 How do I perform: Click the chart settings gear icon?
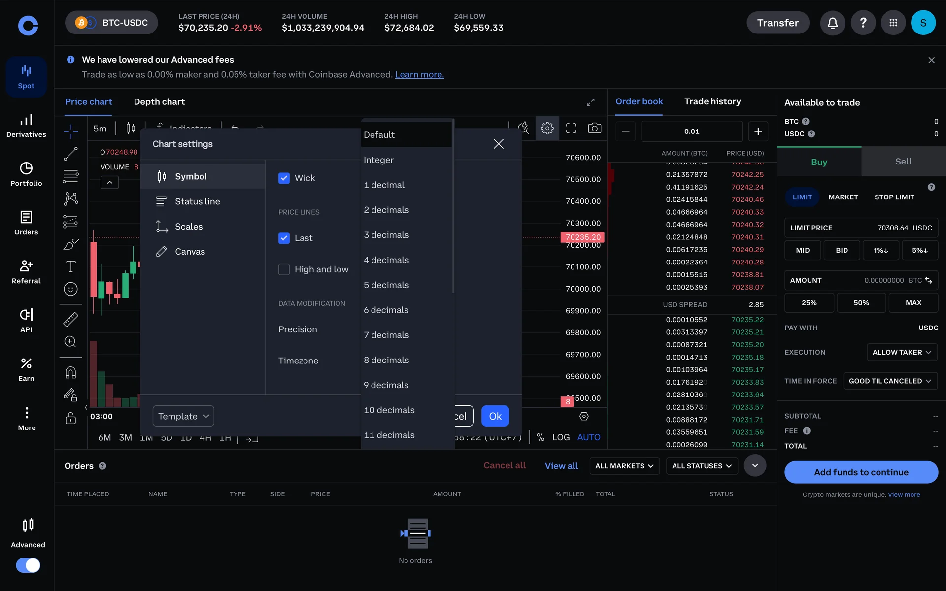(547, 129)
